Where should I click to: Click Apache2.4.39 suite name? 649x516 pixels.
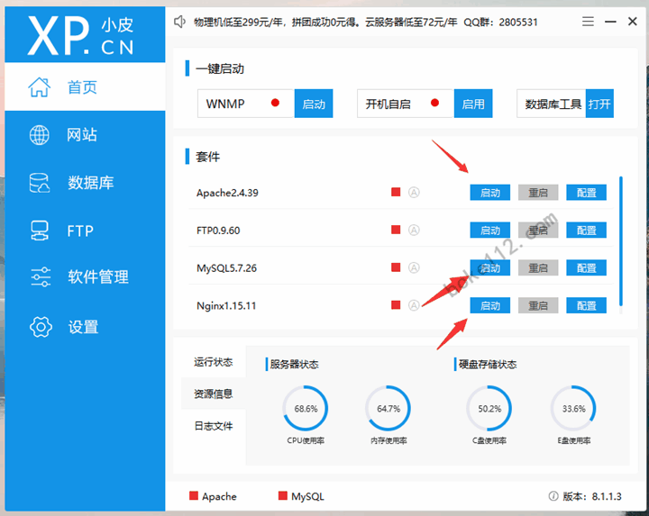coord(227,193)
